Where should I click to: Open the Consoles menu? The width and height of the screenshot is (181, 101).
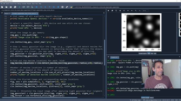click(x=24, y=4)
